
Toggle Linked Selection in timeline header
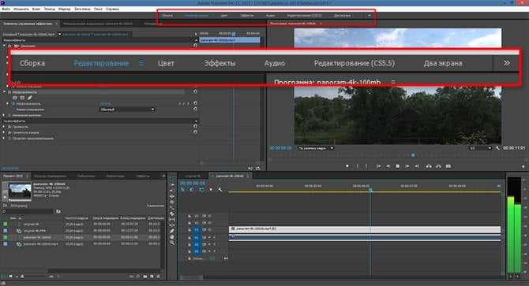click(x=201, y=189)
